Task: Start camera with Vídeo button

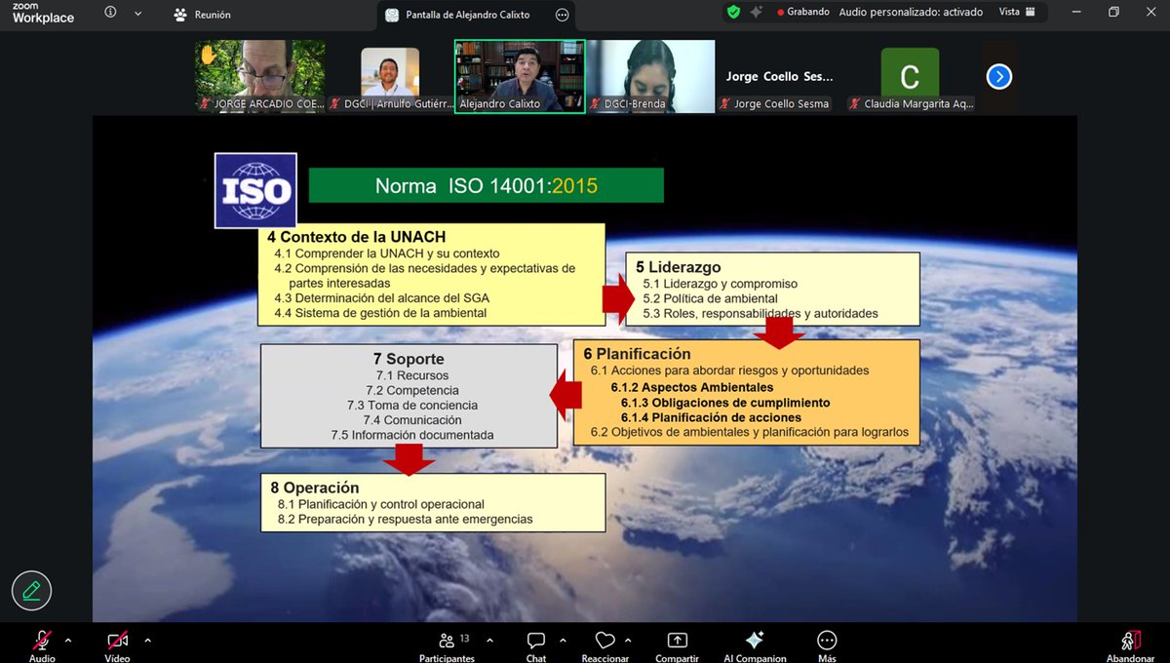Action: click(118, 645)
